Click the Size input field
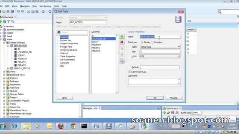Screen dimensions: 239x134 pyautogui.click(x=160, y=51)
